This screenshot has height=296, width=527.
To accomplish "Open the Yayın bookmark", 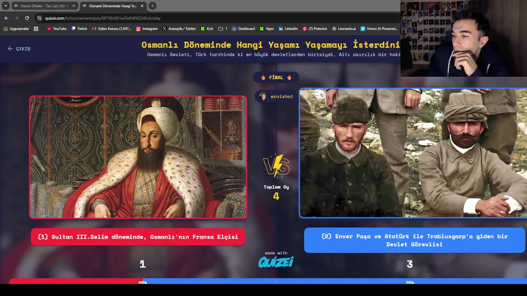I will pyautogui.click(x=267, y=29).
